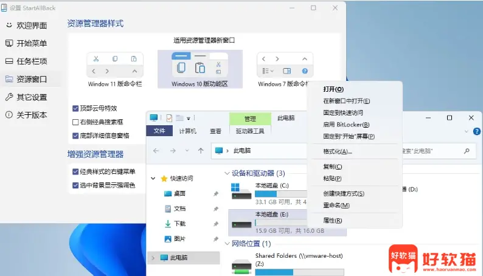Choose the Windows 10 版功能区 style thumbnail
Image resolution: width=483 pixels, height=276 pixels.
coord(200,69)
